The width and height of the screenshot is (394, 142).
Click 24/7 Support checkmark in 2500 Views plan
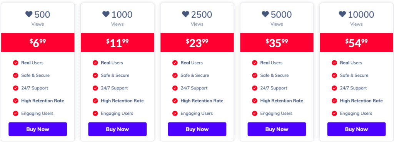point(175,88)
